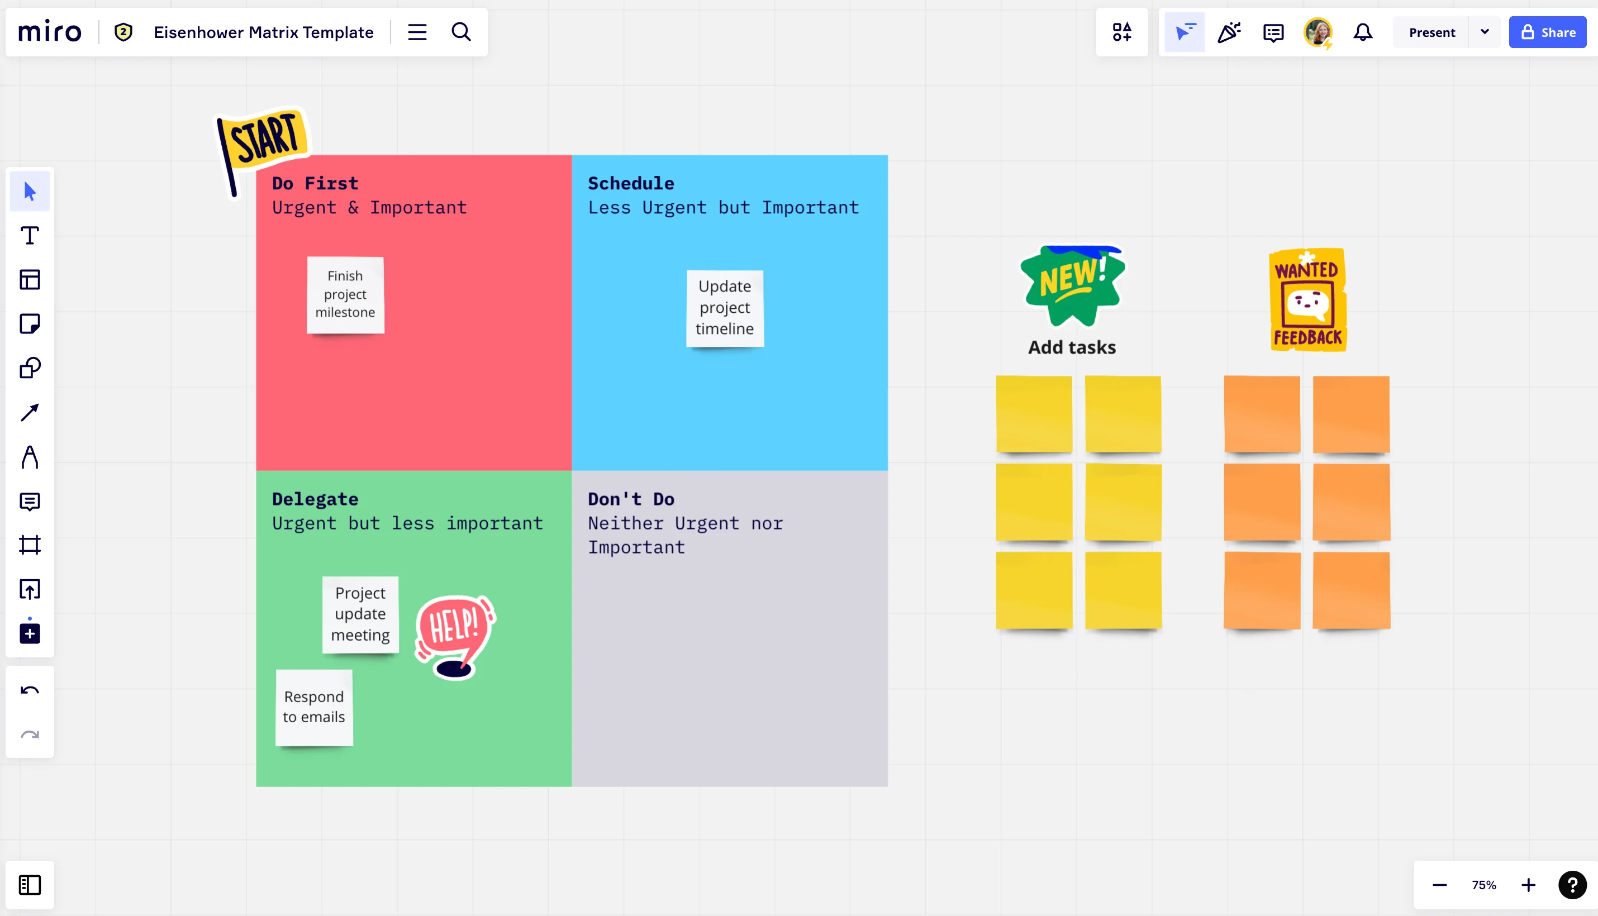Select the Sticky note tool

click(x=30, y=324)
